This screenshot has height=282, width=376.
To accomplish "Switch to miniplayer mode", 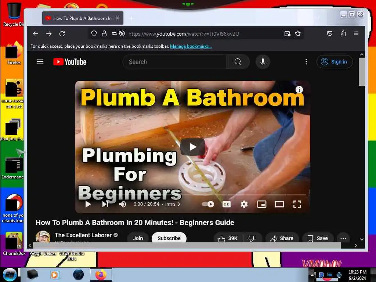I will pos(261,204).
